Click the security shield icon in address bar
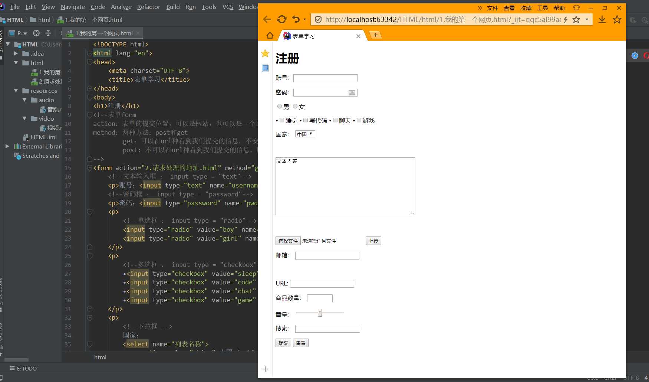This screenshot has height=382, width=649. [318, 19]
